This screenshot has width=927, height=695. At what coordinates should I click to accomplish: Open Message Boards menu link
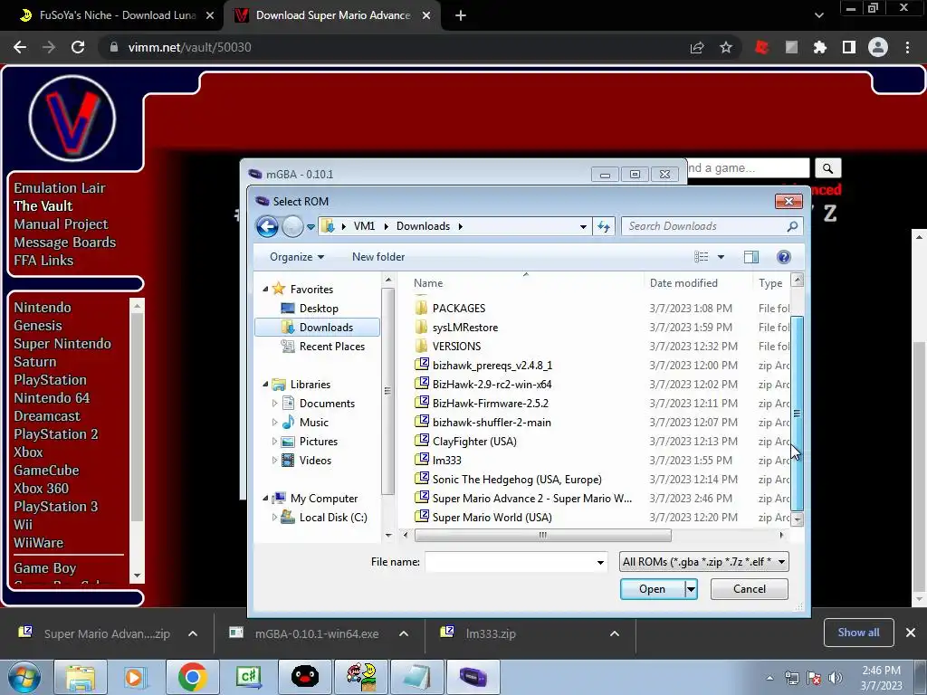(65, 243)
